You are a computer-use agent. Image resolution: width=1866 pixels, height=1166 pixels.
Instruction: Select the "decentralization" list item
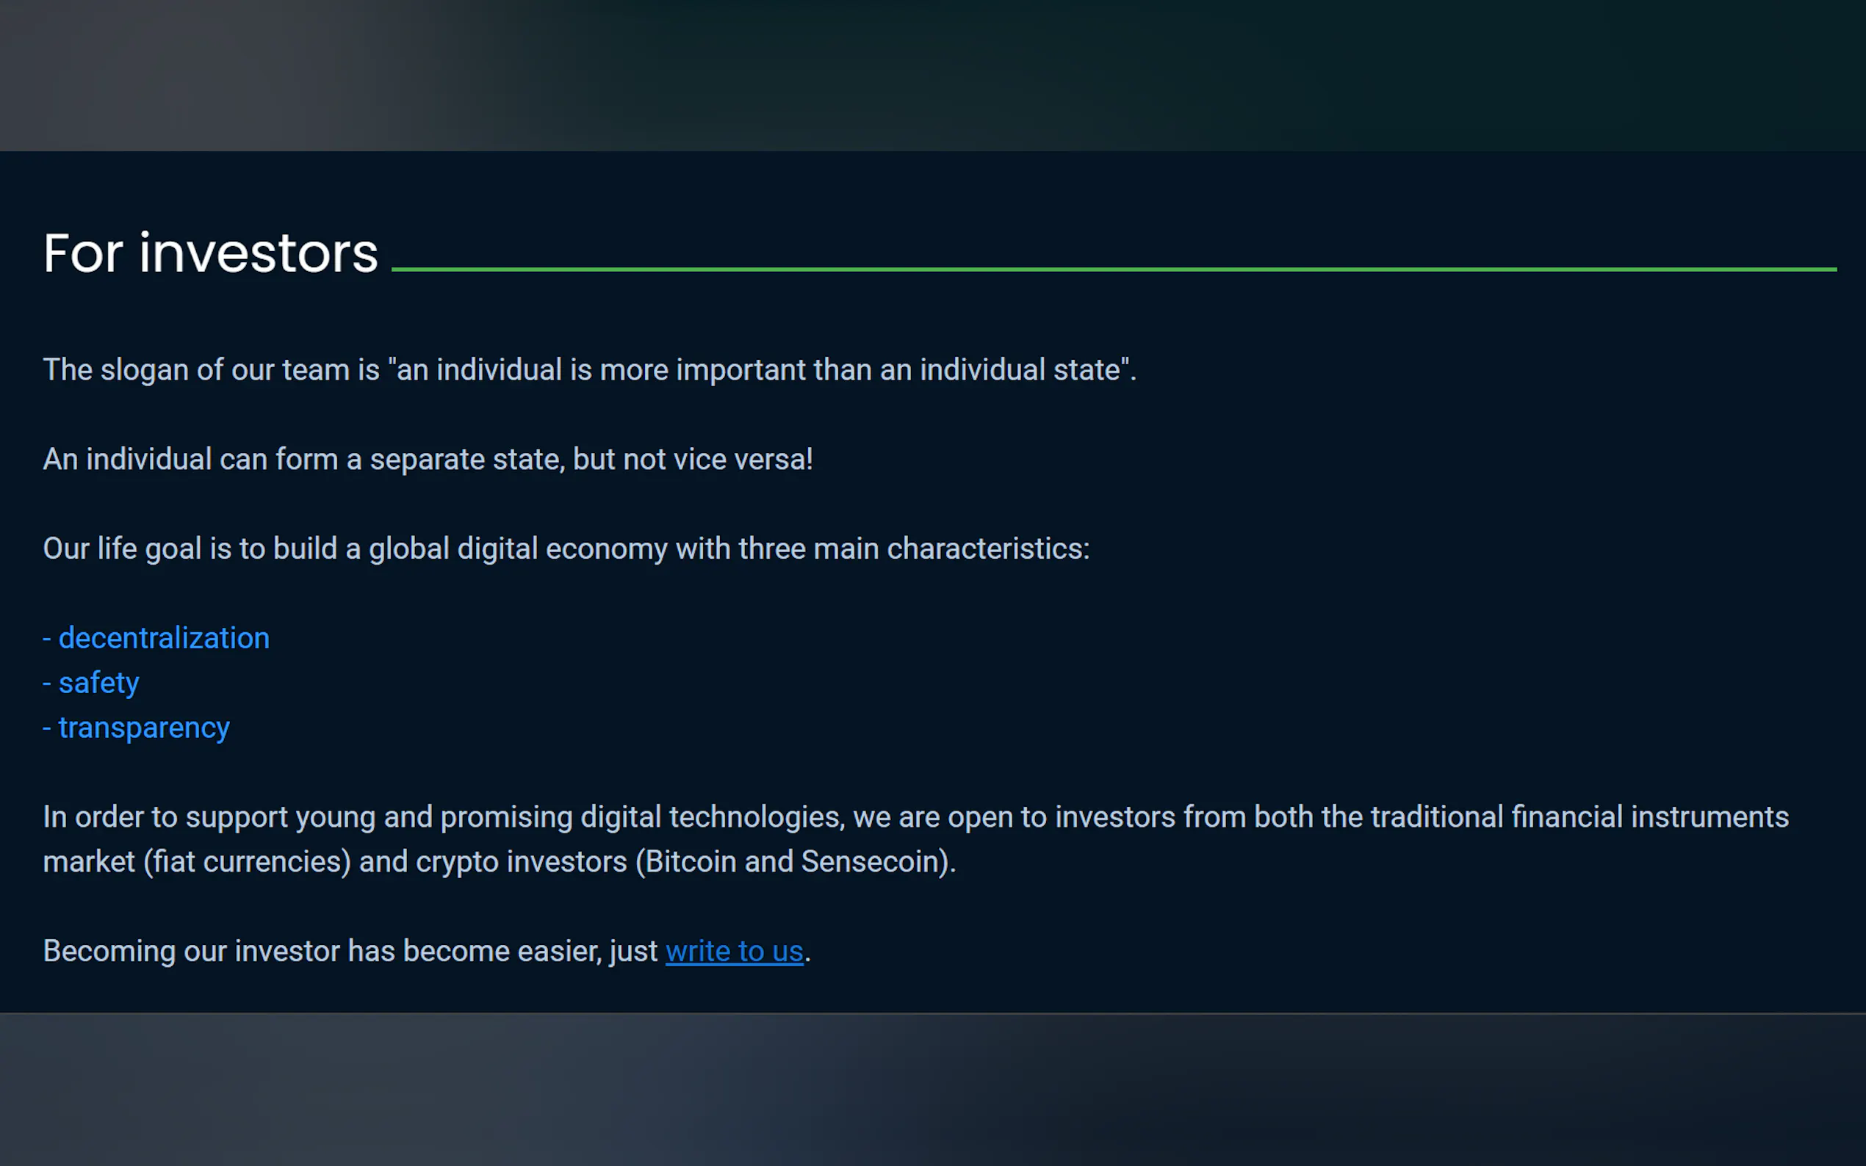164,639
